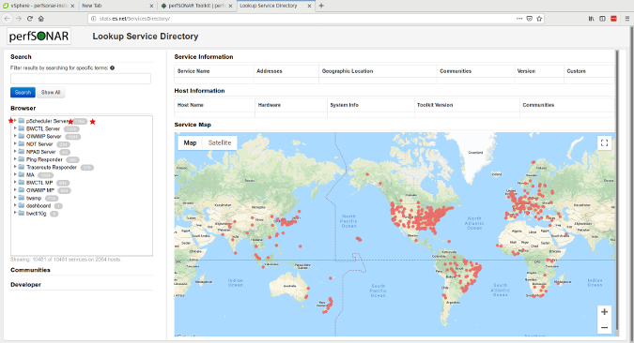634x343 pixels.
Task: Click the blue Search button
Action: coord(23,93)
